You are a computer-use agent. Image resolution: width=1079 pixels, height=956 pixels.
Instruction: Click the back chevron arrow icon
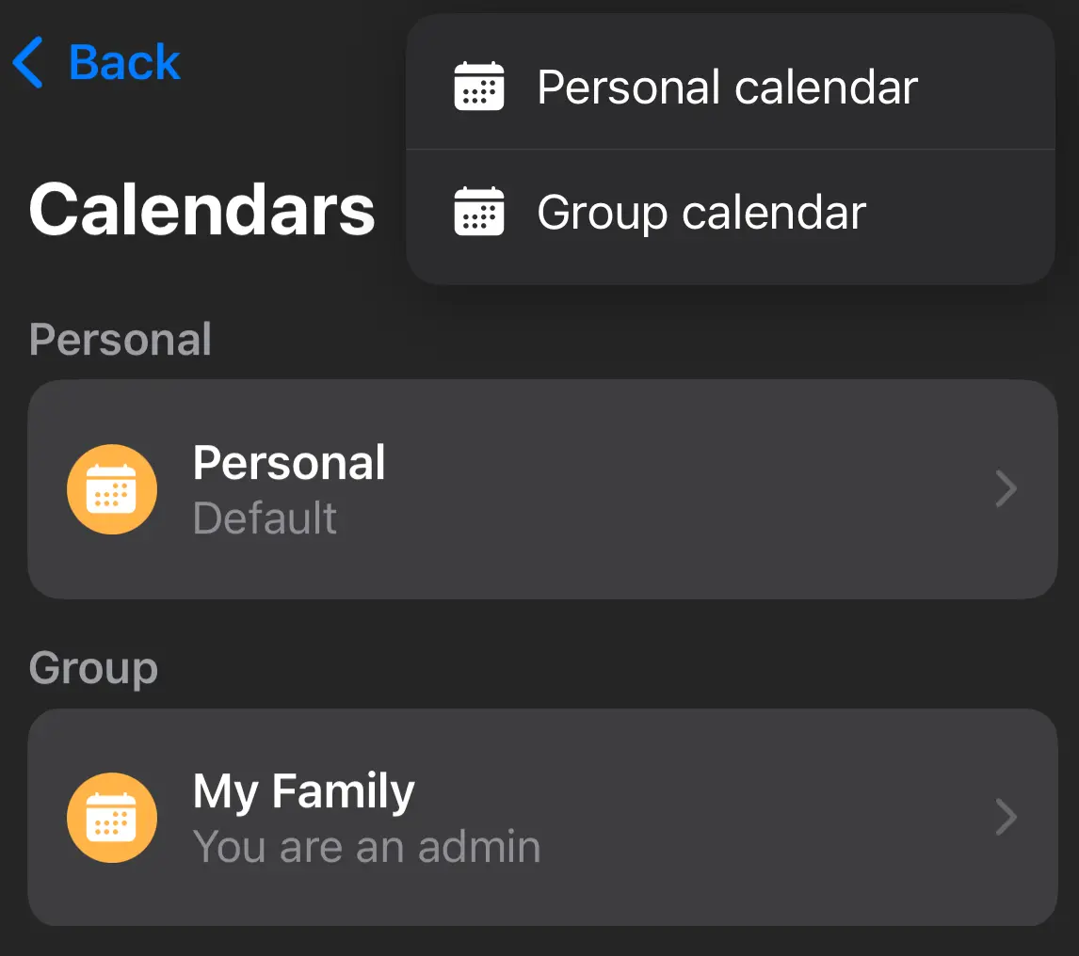pos(28,61)
